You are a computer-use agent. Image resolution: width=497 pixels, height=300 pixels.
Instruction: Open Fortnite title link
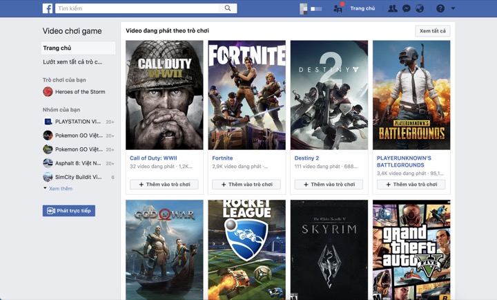[x=222, y=158]
